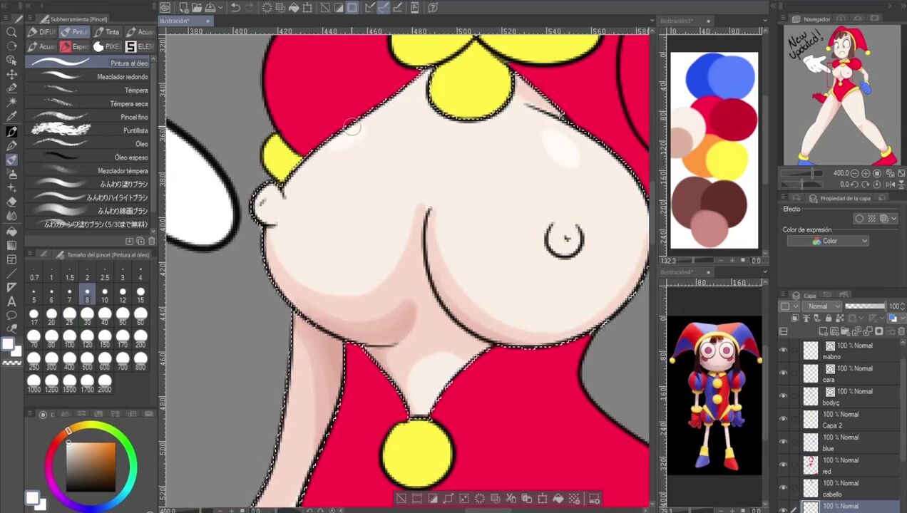Pick the Eyedropper tool
Image resolution: width=907 pixels, height=513 pixels.
(x=11, y=117)
